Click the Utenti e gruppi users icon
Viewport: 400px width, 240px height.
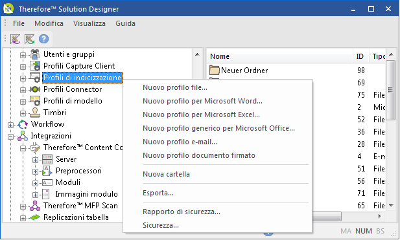click(35, 54)
